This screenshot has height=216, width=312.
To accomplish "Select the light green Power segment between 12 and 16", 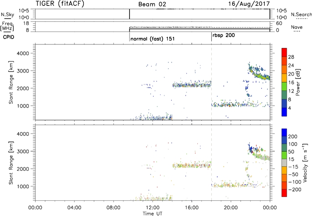I will pyautogui.click(x=284, y=87).
